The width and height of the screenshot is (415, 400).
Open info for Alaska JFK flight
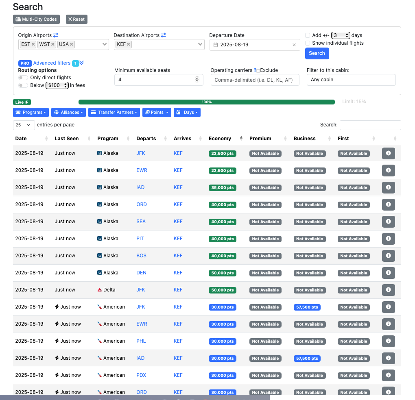pyautogui.click(x=388, y=153)
